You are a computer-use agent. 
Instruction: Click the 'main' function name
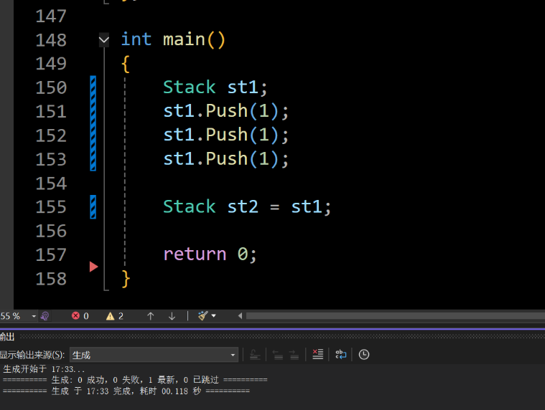[x=185, y=39]
